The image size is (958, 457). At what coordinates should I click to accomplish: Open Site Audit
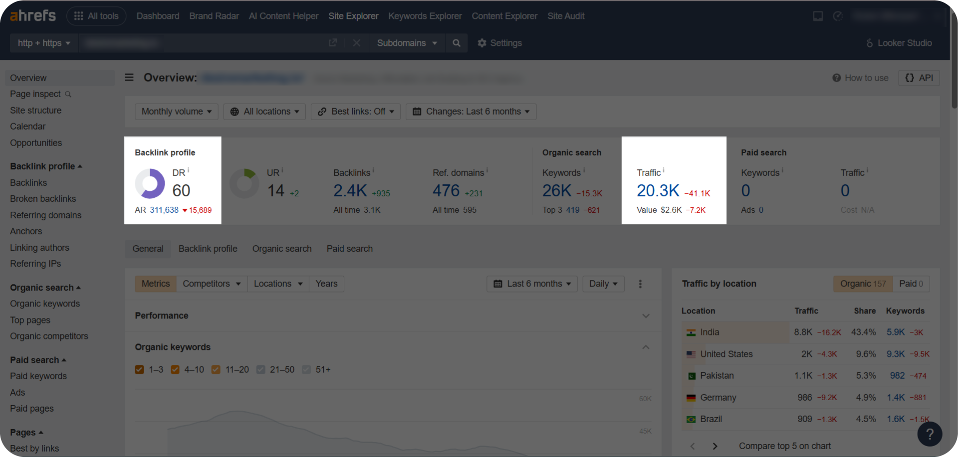click(566, 16)
